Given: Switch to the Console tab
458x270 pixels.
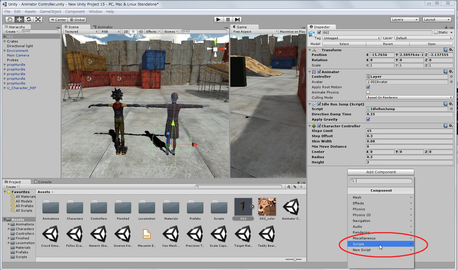Looking at the screenshot, I should pos(43,182).
